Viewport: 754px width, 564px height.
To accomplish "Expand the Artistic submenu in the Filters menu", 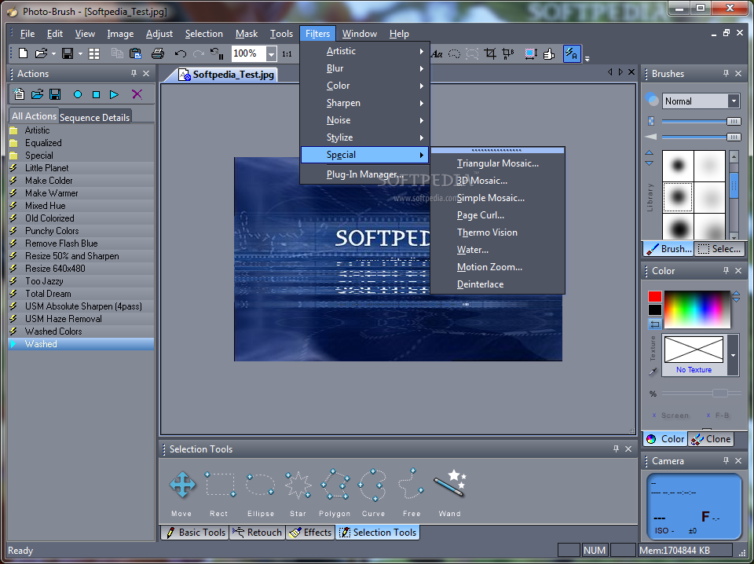I will click(365, 51).
